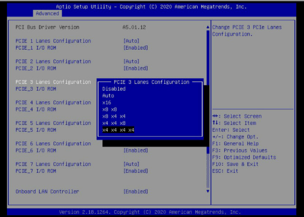The width and height of the screenshot is (304, 217).
Task: Pick the x16 lane option
Action: coord(106,103)
